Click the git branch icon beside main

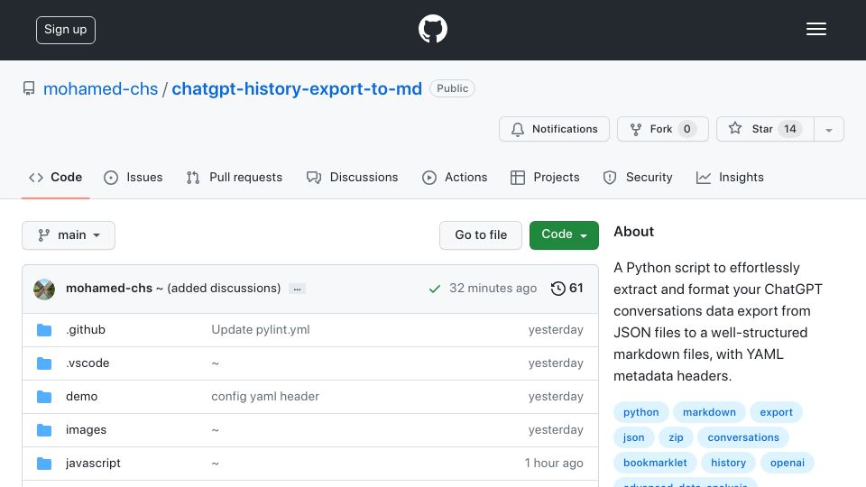pyautogui.click(x=43, y=235)
